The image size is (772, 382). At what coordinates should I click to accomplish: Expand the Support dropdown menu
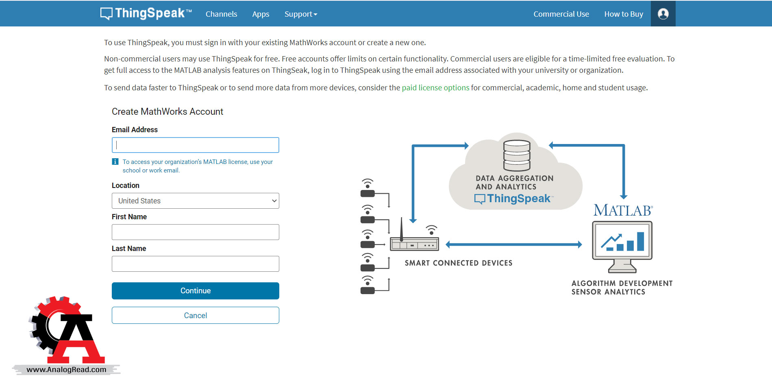301,14
